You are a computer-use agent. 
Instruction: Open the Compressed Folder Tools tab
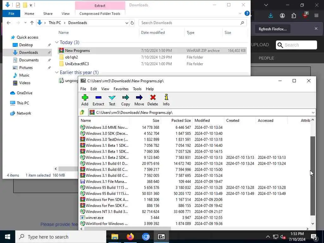click(x=100, y=14)
